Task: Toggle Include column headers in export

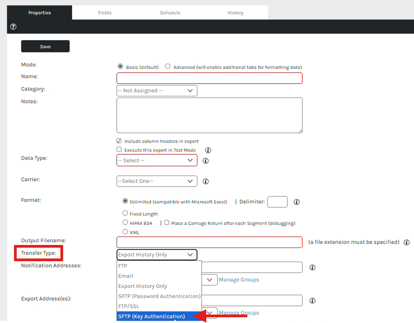Action: coord(119,141)
